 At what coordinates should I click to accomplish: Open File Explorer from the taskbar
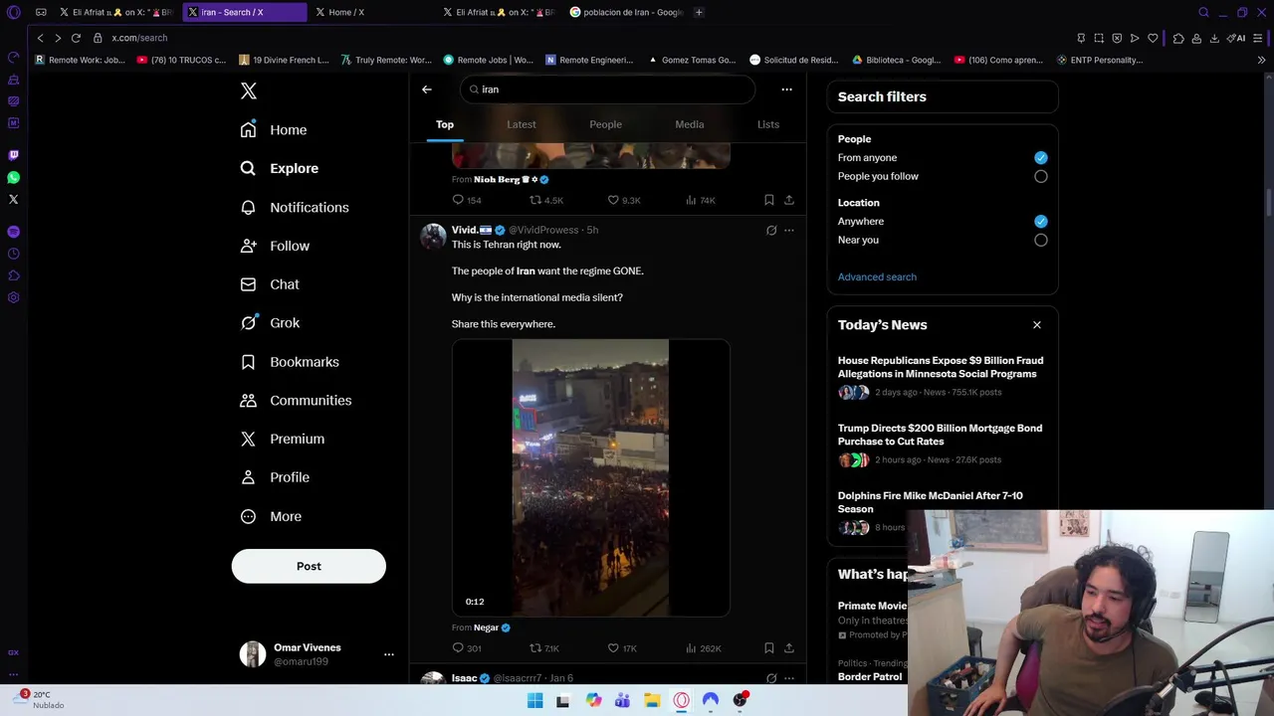click(652, 700)
